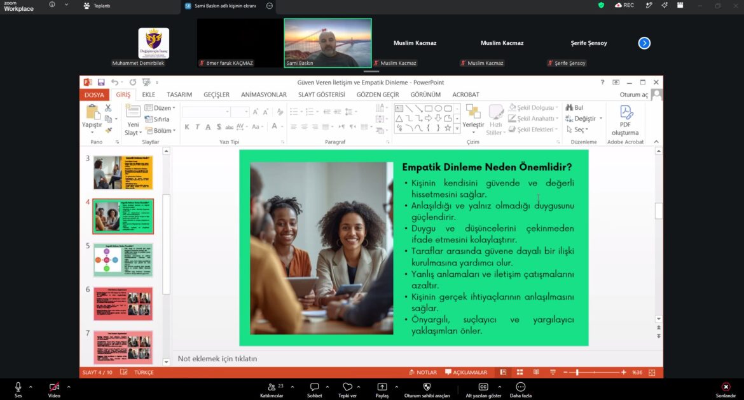Open the DOSYA file menu
This screenshot has height=400, width=744.
point(94,95)
